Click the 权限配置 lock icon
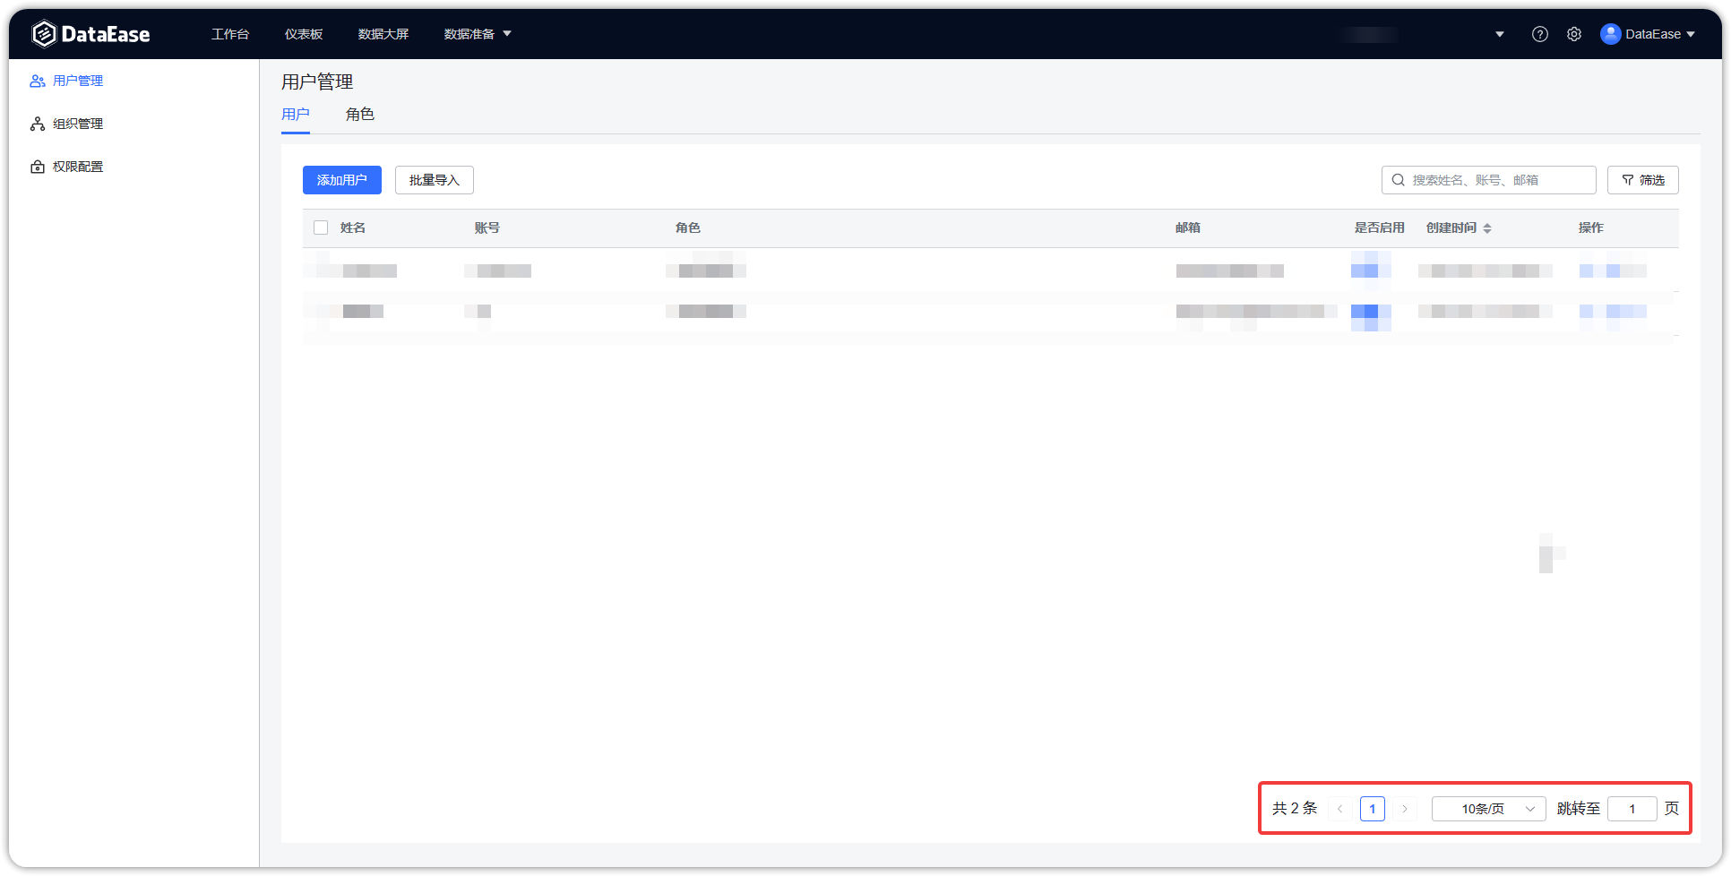 click(x=38, y=167)
